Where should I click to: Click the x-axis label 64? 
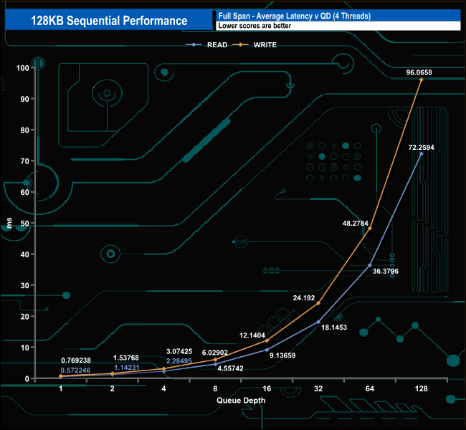(x=370, y=388)
